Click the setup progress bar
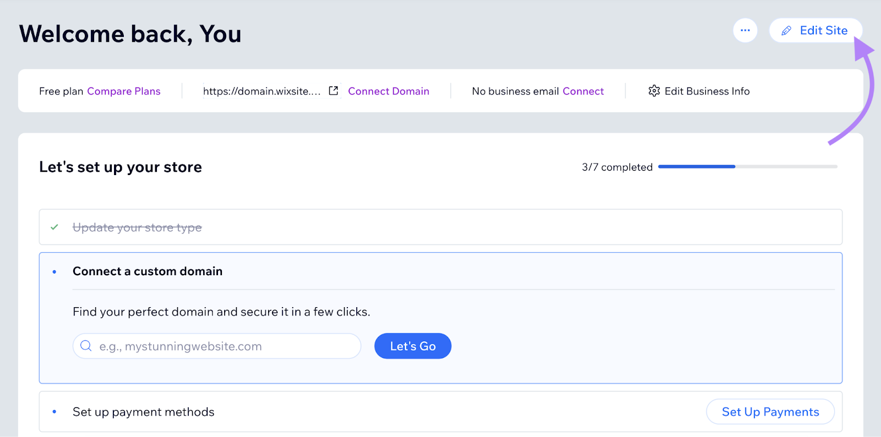The width and height of the screenshot is (881, 437). coord(747,166)
